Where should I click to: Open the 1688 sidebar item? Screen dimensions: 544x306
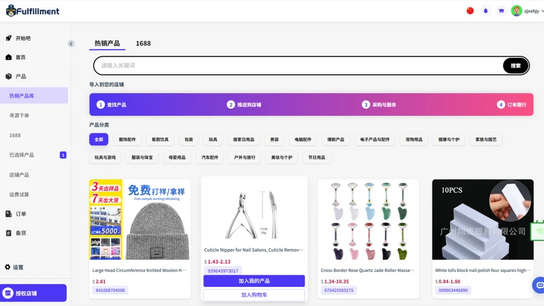tap(15, 135)
